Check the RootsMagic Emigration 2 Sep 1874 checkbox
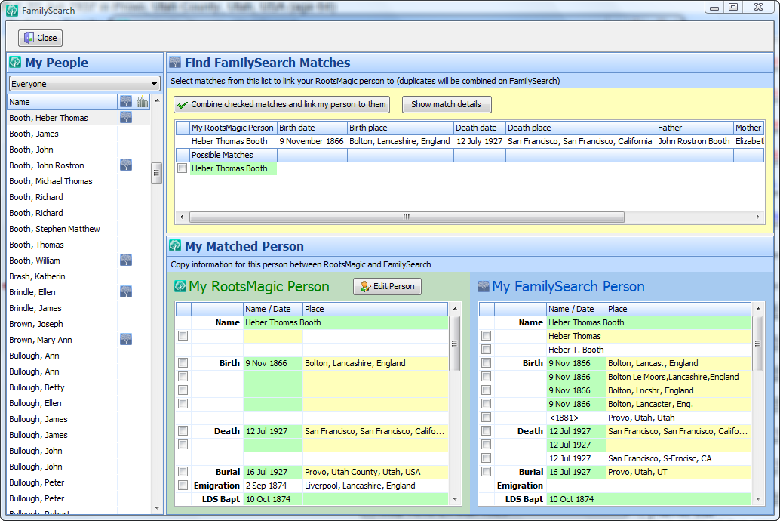780x521 pixels. pyautogui.click(x=183, y=486)
